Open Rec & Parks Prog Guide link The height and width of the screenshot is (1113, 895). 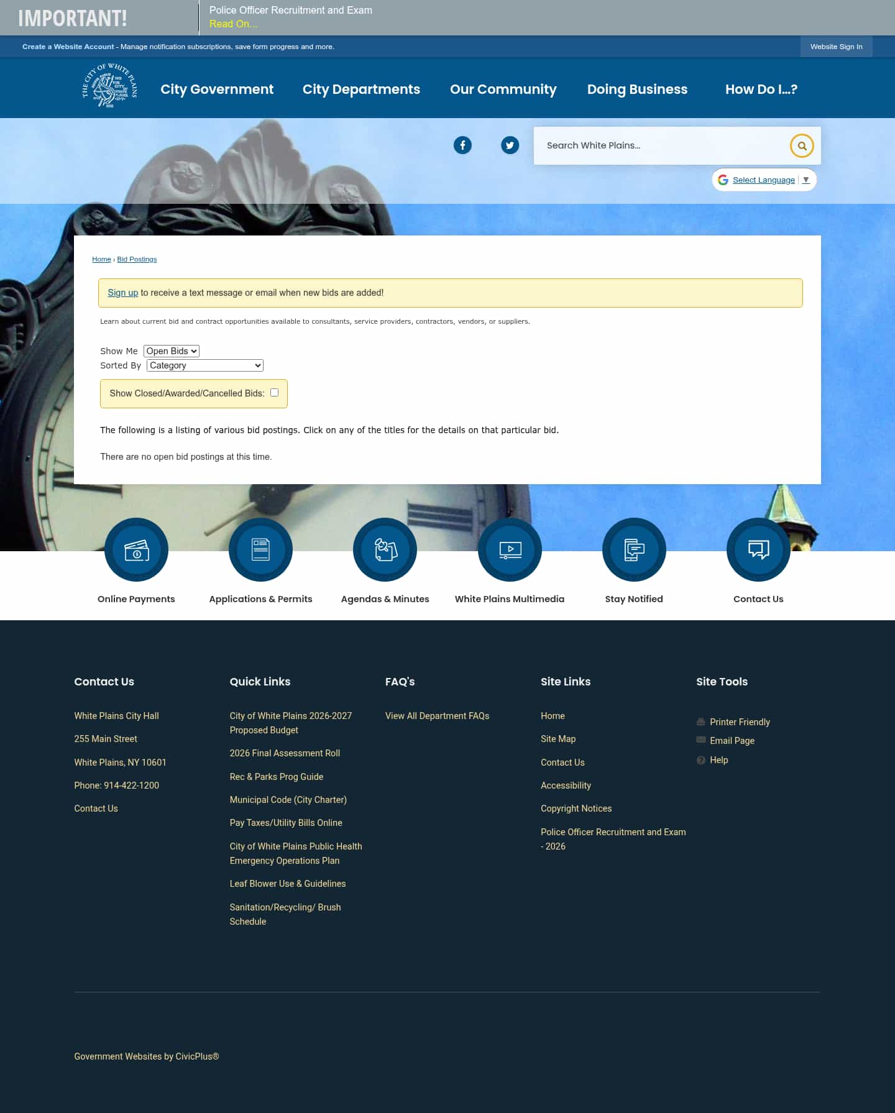[x=276, y=777]
